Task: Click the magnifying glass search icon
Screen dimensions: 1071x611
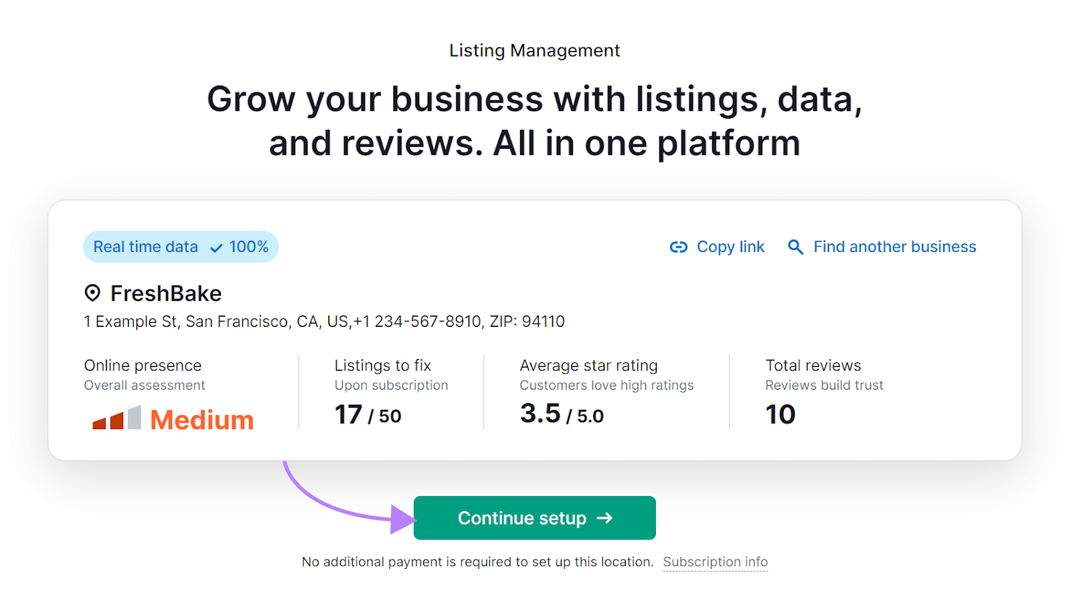Action: click(x=795, y=247)
